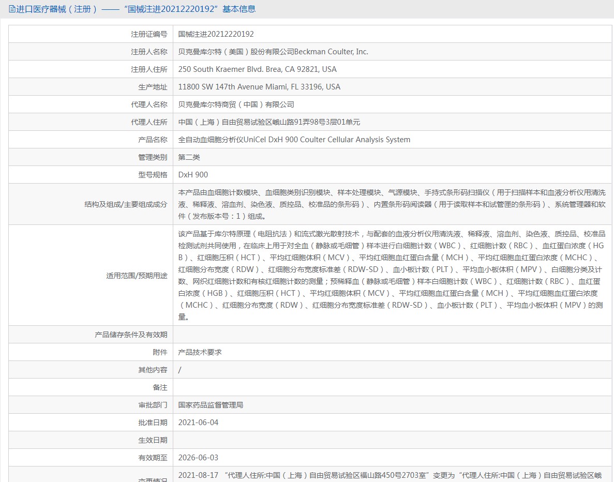The image size is (614, 482).
Task: Click the 批准日期 label
Action: tap(153, 423)
